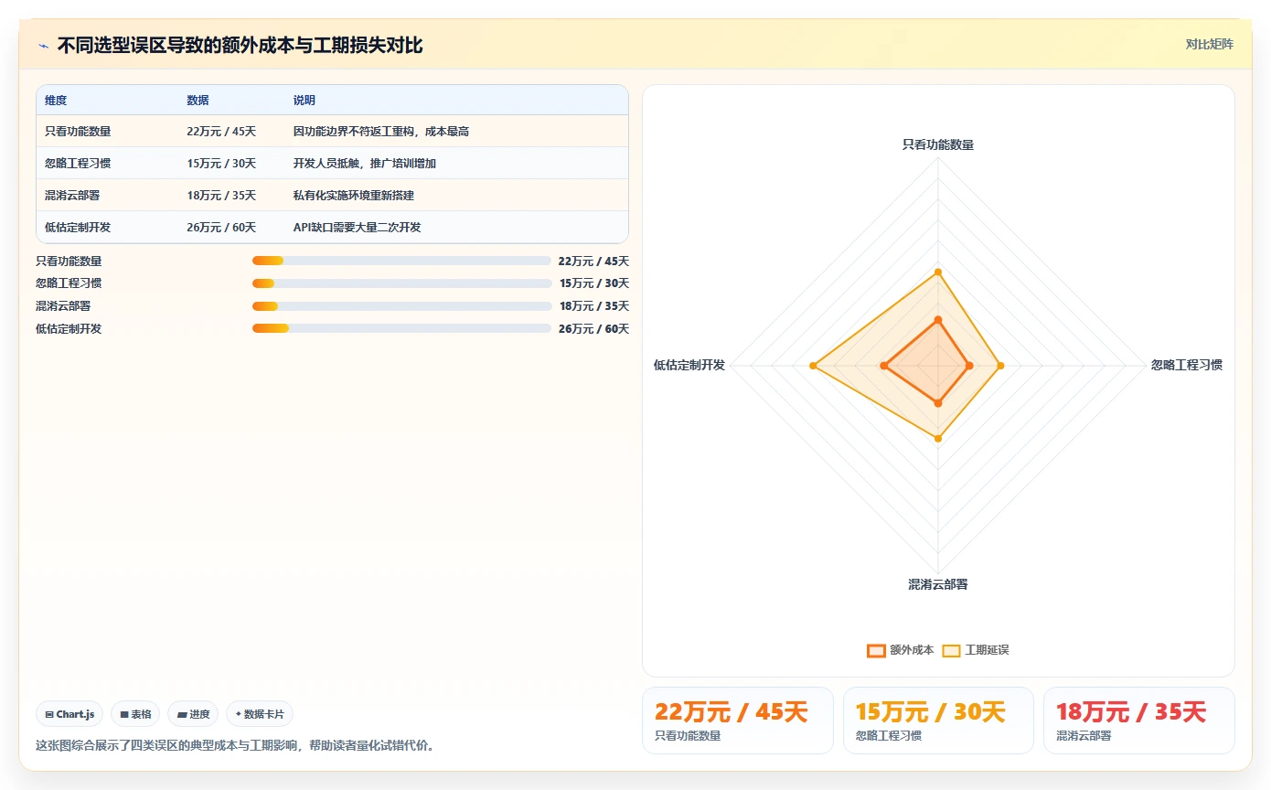
Task: Click 工期延误 data point on 忽略工程习惯 axis
Action: [1000, 366]
